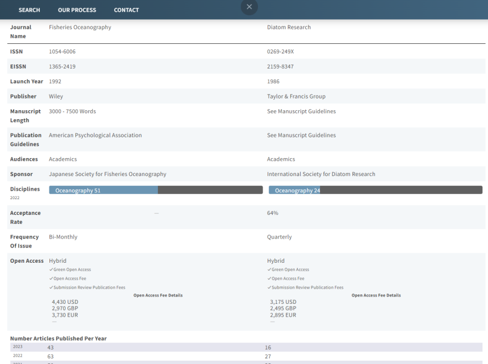The width and height of the screenshot is (488, 364).
Task: Open the CONTACT page
Action: [x=126, y=10]
